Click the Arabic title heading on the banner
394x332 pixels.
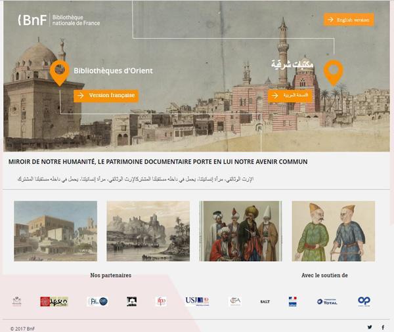point(292,65)
